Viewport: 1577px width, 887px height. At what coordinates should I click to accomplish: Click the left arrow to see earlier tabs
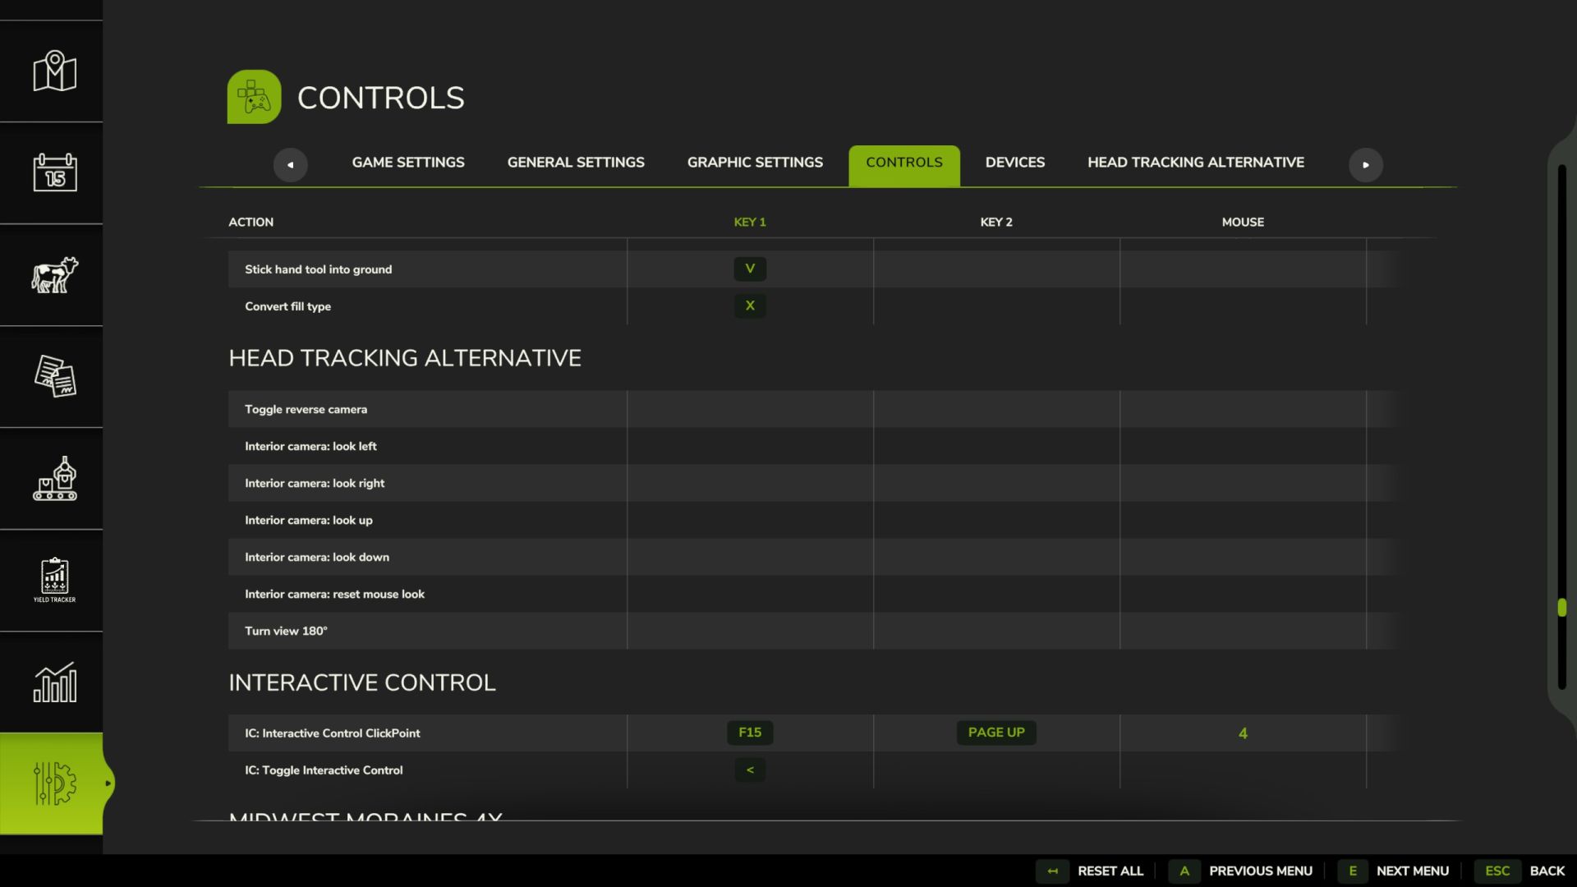click(x=290, y=164)
